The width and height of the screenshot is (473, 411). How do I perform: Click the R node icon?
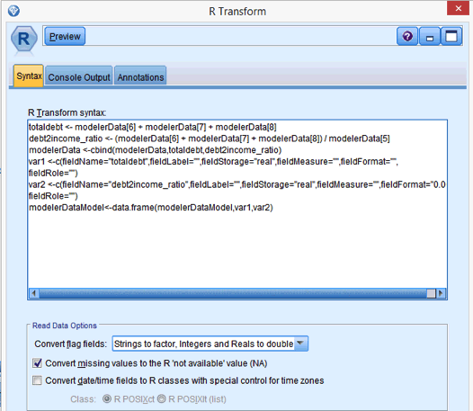[x=24, y=39]
